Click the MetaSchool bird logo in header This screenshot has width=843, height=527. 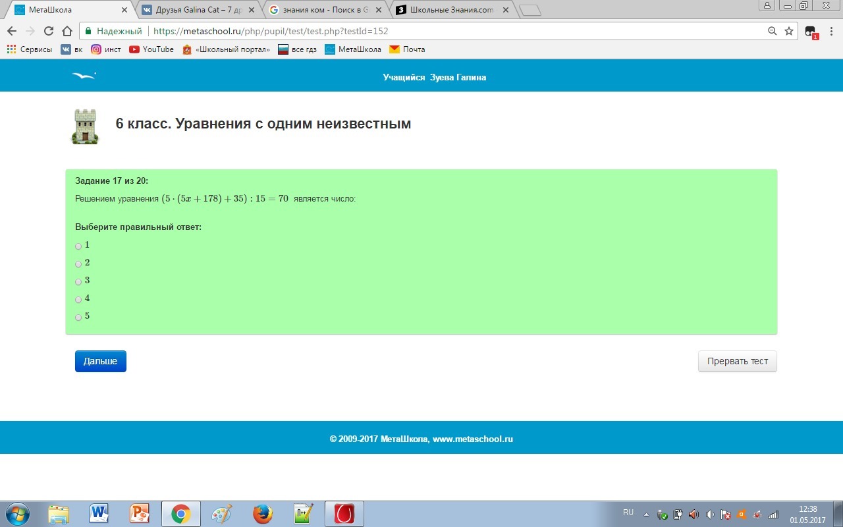[x=84, y=76]
